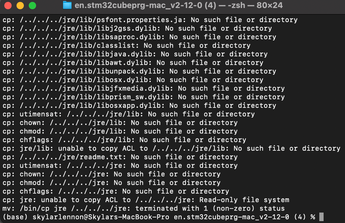Click the libunpack.dylib error line
The width and height of the screenshot is (345, 223).
[x=139, y=72]
